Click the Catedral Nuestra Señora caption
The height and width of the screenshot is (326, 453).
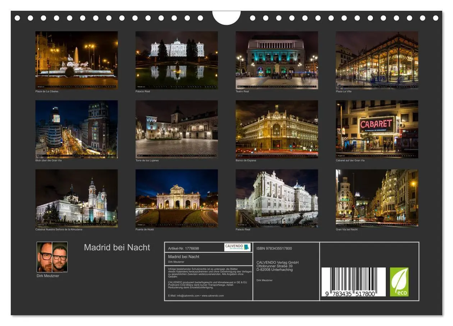[x=59, y=229]
